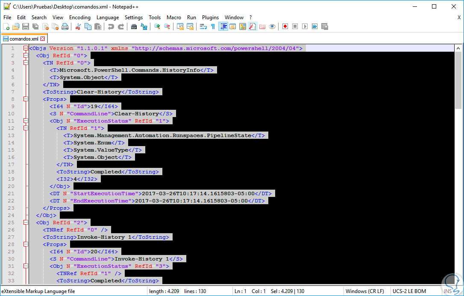Collapse the Props fold on line 8
This screenshot has width=464, height=296.
[x=26, y=99]
